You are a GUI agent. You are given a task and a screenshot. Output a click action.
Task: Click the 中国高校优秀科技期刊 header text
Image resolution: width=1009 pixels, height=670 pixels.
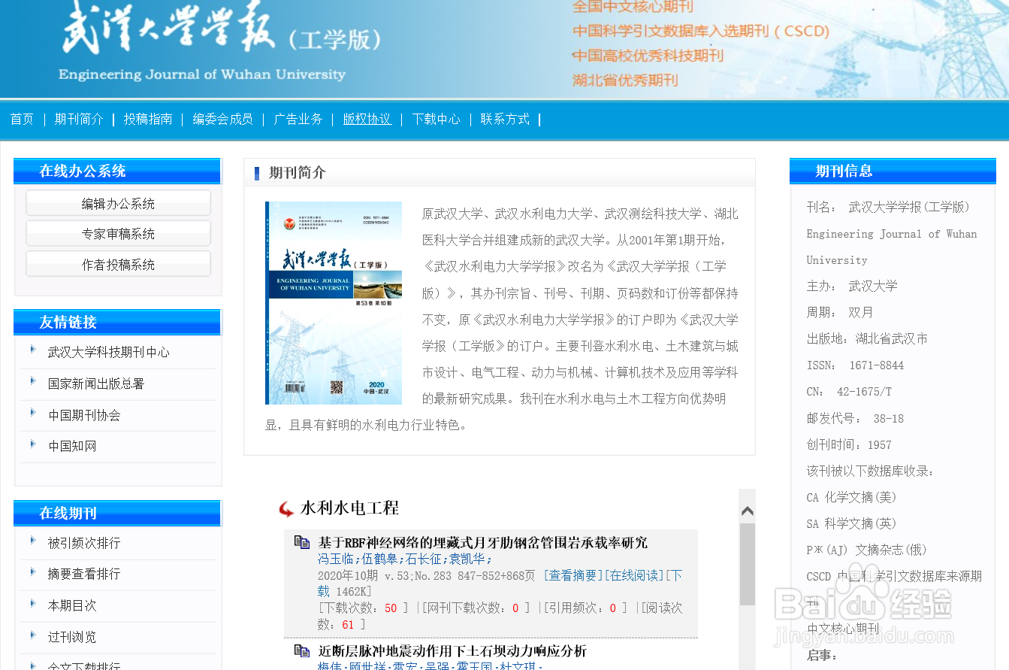click(x=648, y=56)
